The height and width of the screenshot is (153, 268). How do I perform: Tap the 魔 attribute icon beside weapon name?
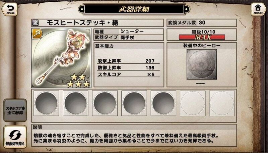[36, 23]
